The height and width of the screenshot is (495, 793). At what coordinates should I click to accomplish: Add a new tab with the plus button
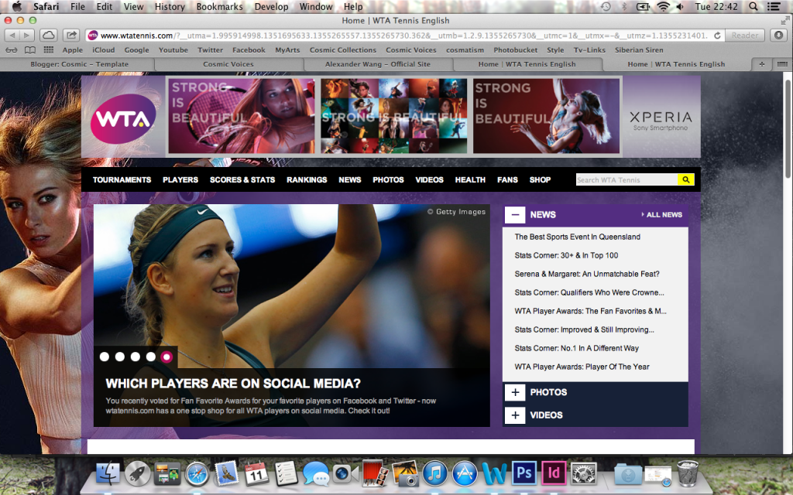tap(762, 64)
